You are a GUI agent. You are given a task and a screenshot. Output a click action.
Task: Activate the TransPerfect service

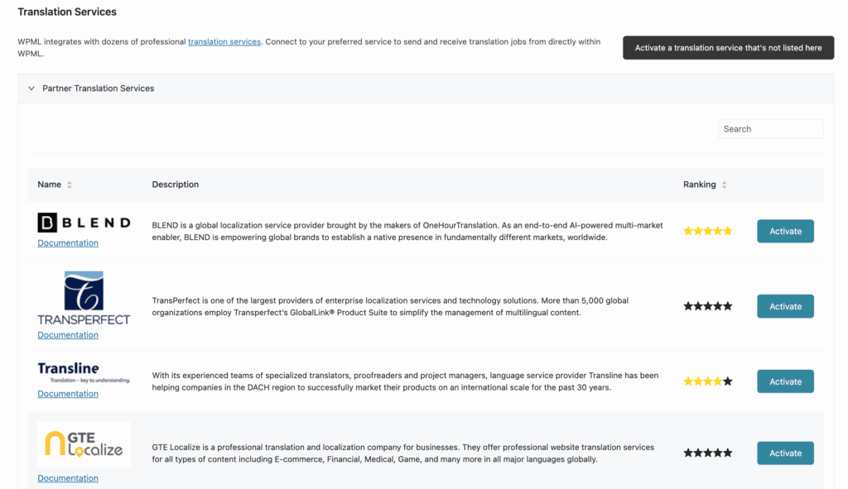pos(785,306)
